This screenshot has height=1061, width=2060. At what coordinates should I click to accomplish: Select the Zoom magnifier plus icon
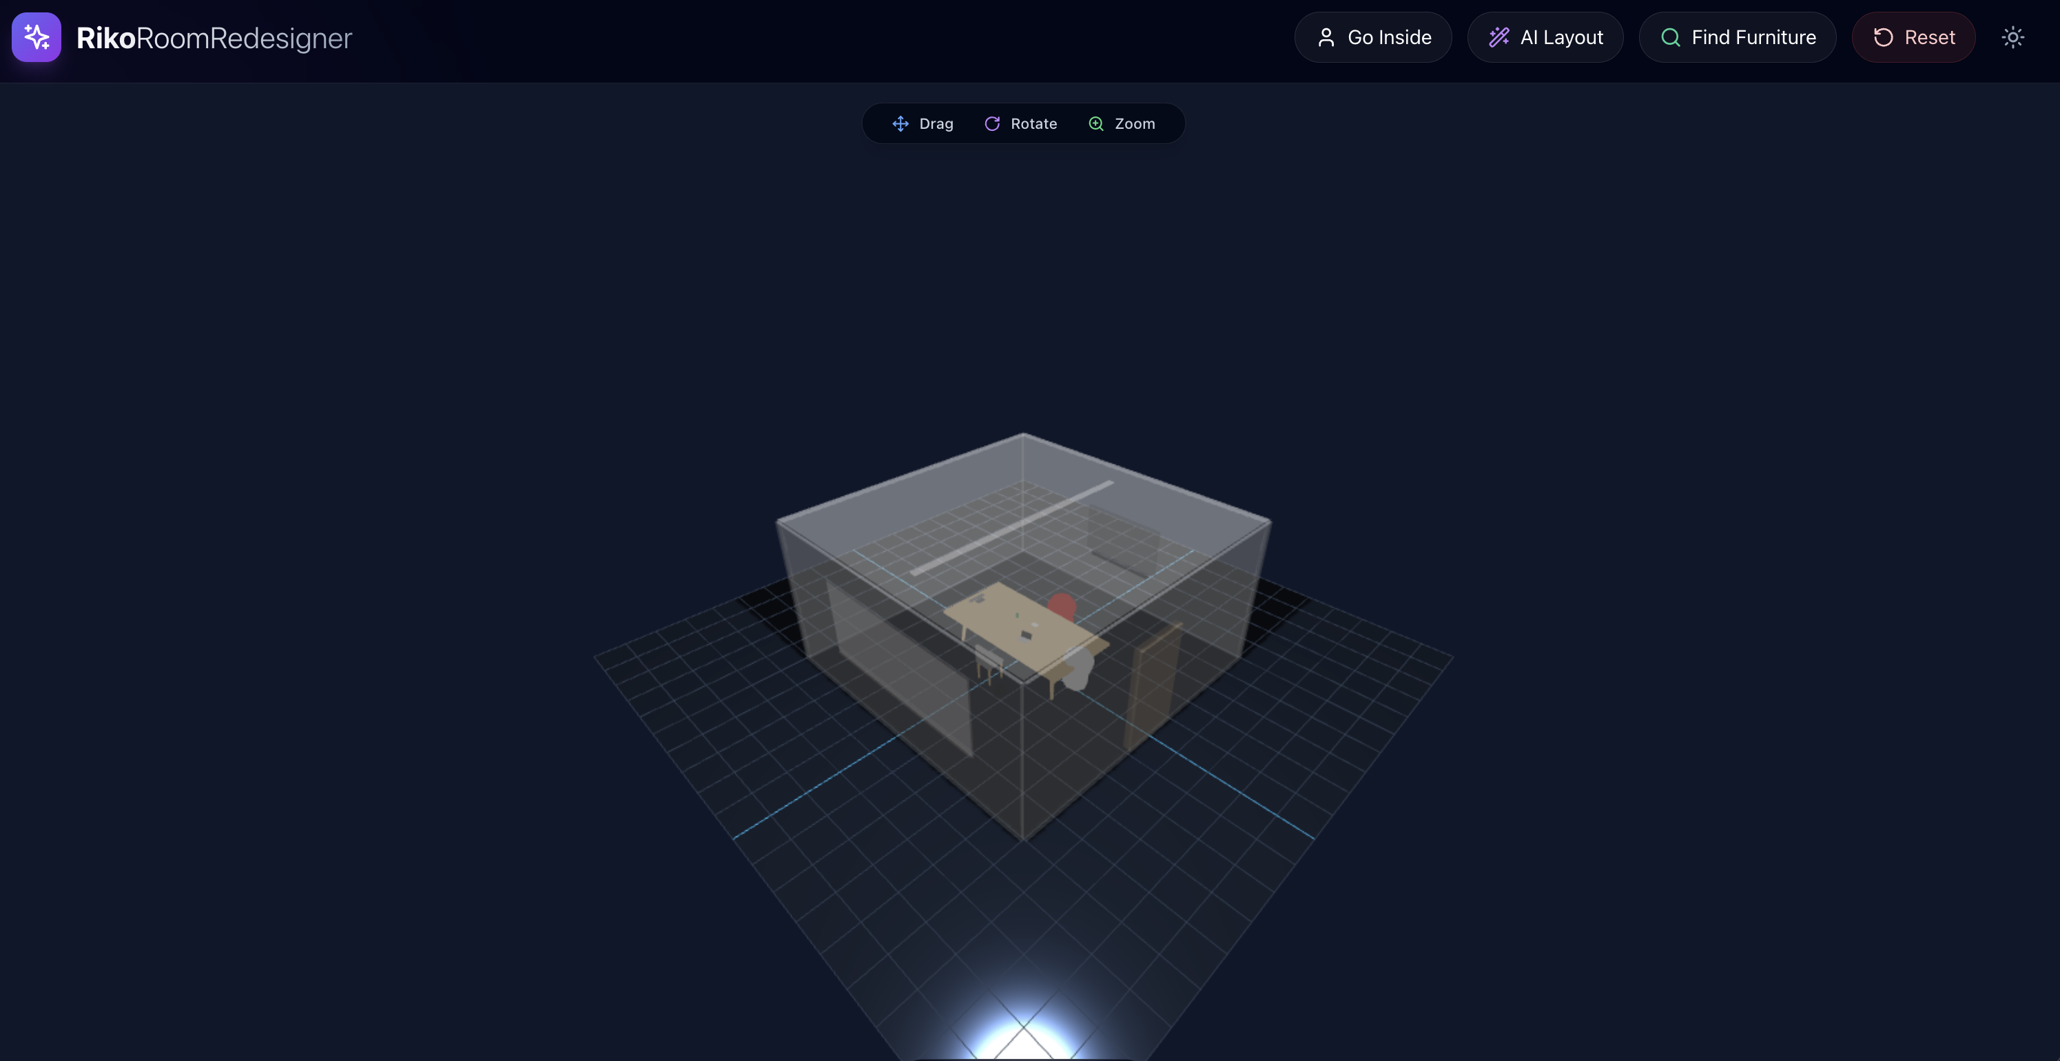1095,124
